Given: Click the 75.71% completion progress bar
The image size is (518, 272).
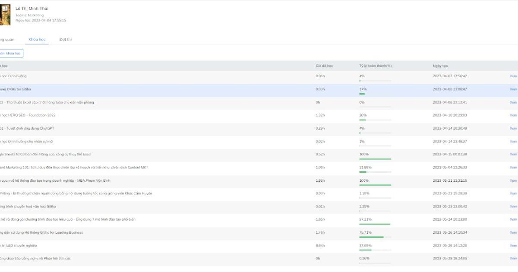Looking at the screenshot, I should pos(375,237).
